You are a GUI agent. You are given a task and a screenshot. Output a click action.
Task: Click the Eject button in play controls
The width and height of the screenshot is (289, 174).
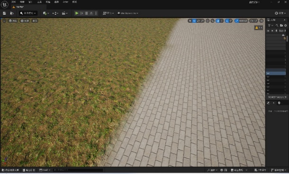(x=91, y=13)
